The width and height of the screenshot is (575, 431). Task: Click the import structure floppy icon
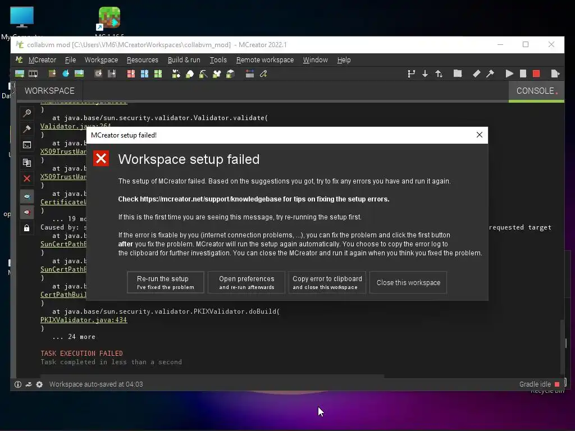[112, 74]
